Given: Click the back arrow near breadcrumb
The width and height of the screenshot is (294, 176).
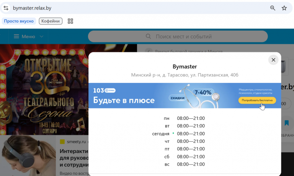Looking at the screenshot, I should [x=149, y=51].
